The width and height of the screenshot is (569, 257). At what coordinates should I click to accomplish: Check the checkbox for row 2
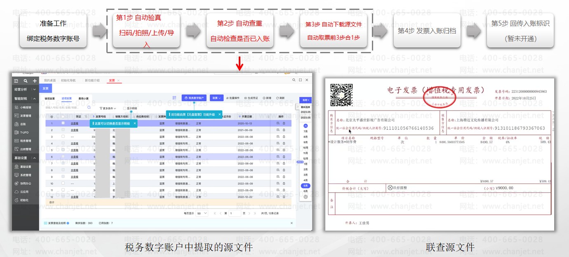click(x=63, y=130)
